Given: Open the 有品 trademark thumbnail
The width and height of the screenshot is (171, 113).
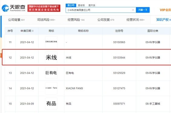Looking at the screenshot, I should [51, 104].
